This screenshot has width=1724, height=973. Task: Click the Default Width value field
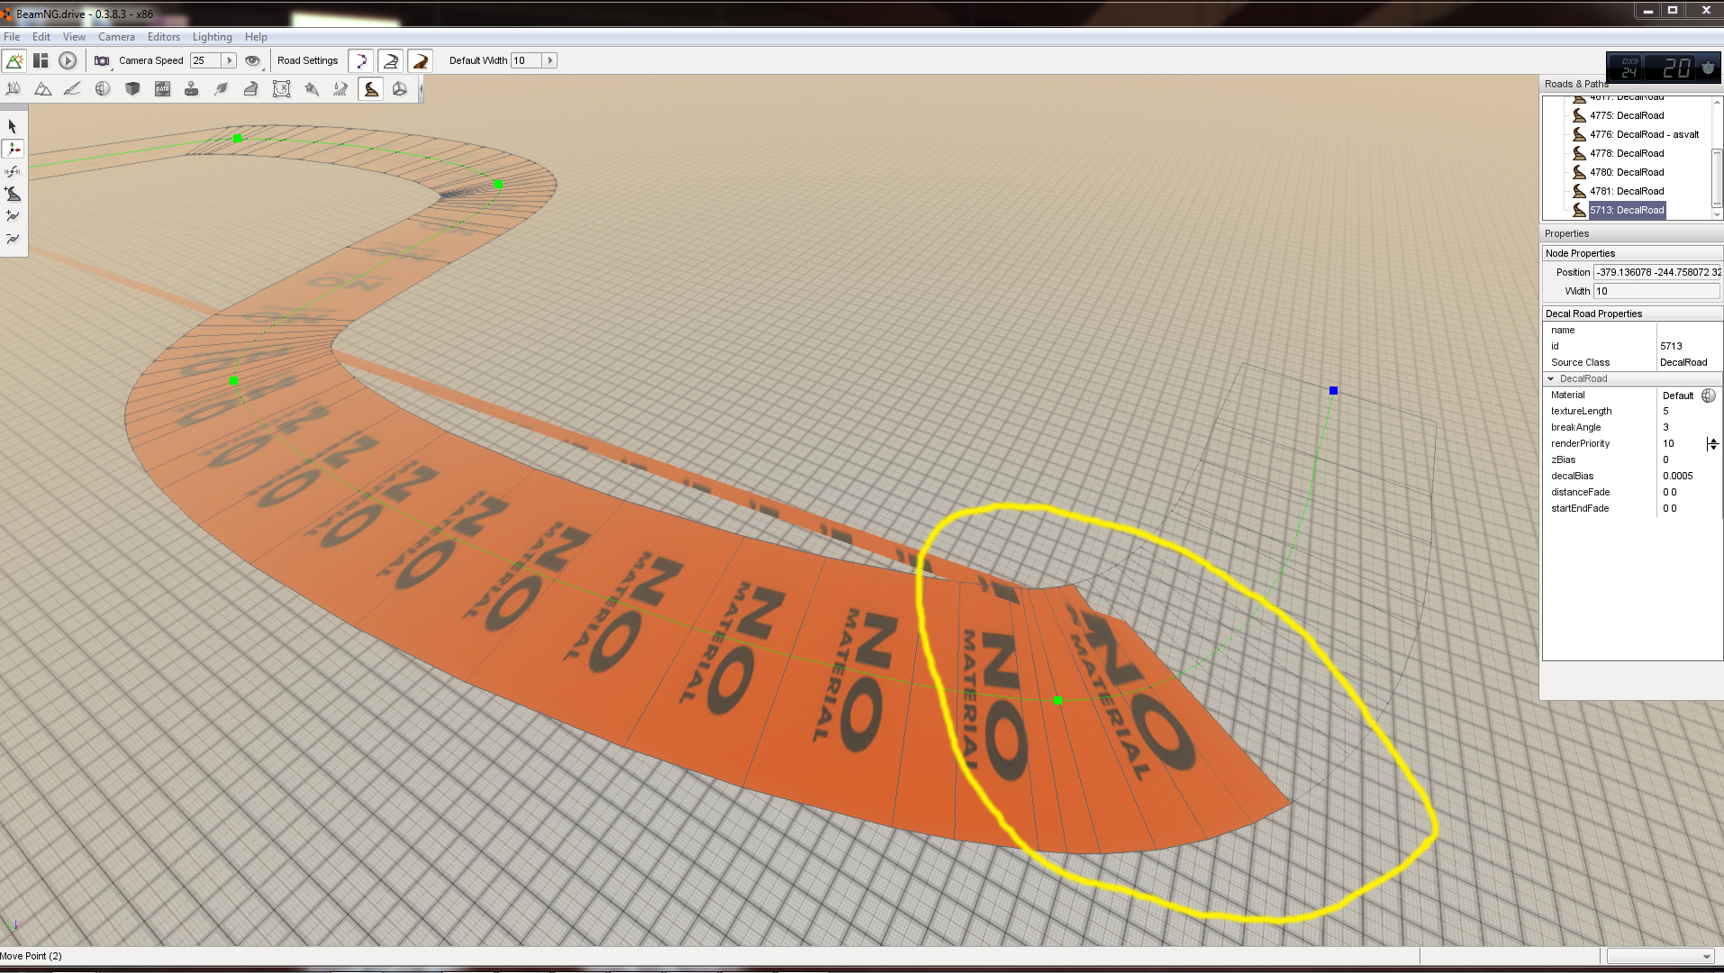(526, 60)
